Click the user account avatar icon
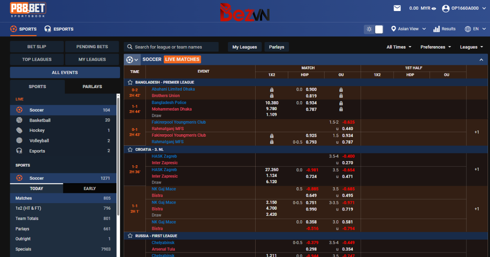Image resolution: width=490 pixels, height=257 pixels. [445, 8]
